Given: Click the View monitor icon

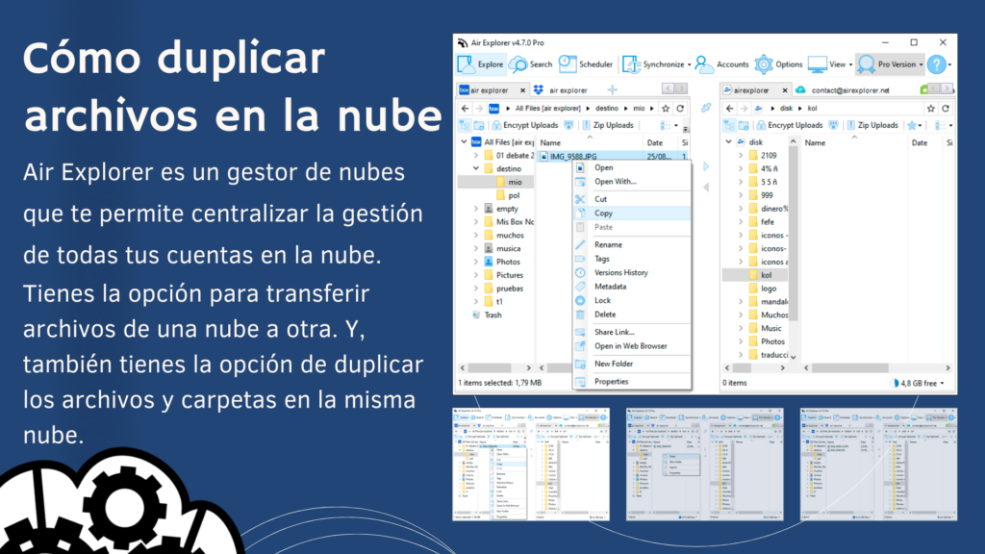Looking at the screenshot, I should click(818, 64).
